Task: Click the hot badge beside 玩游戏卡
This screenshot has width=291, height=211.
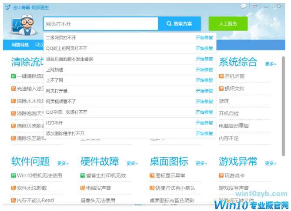Action: click(221, 176)
